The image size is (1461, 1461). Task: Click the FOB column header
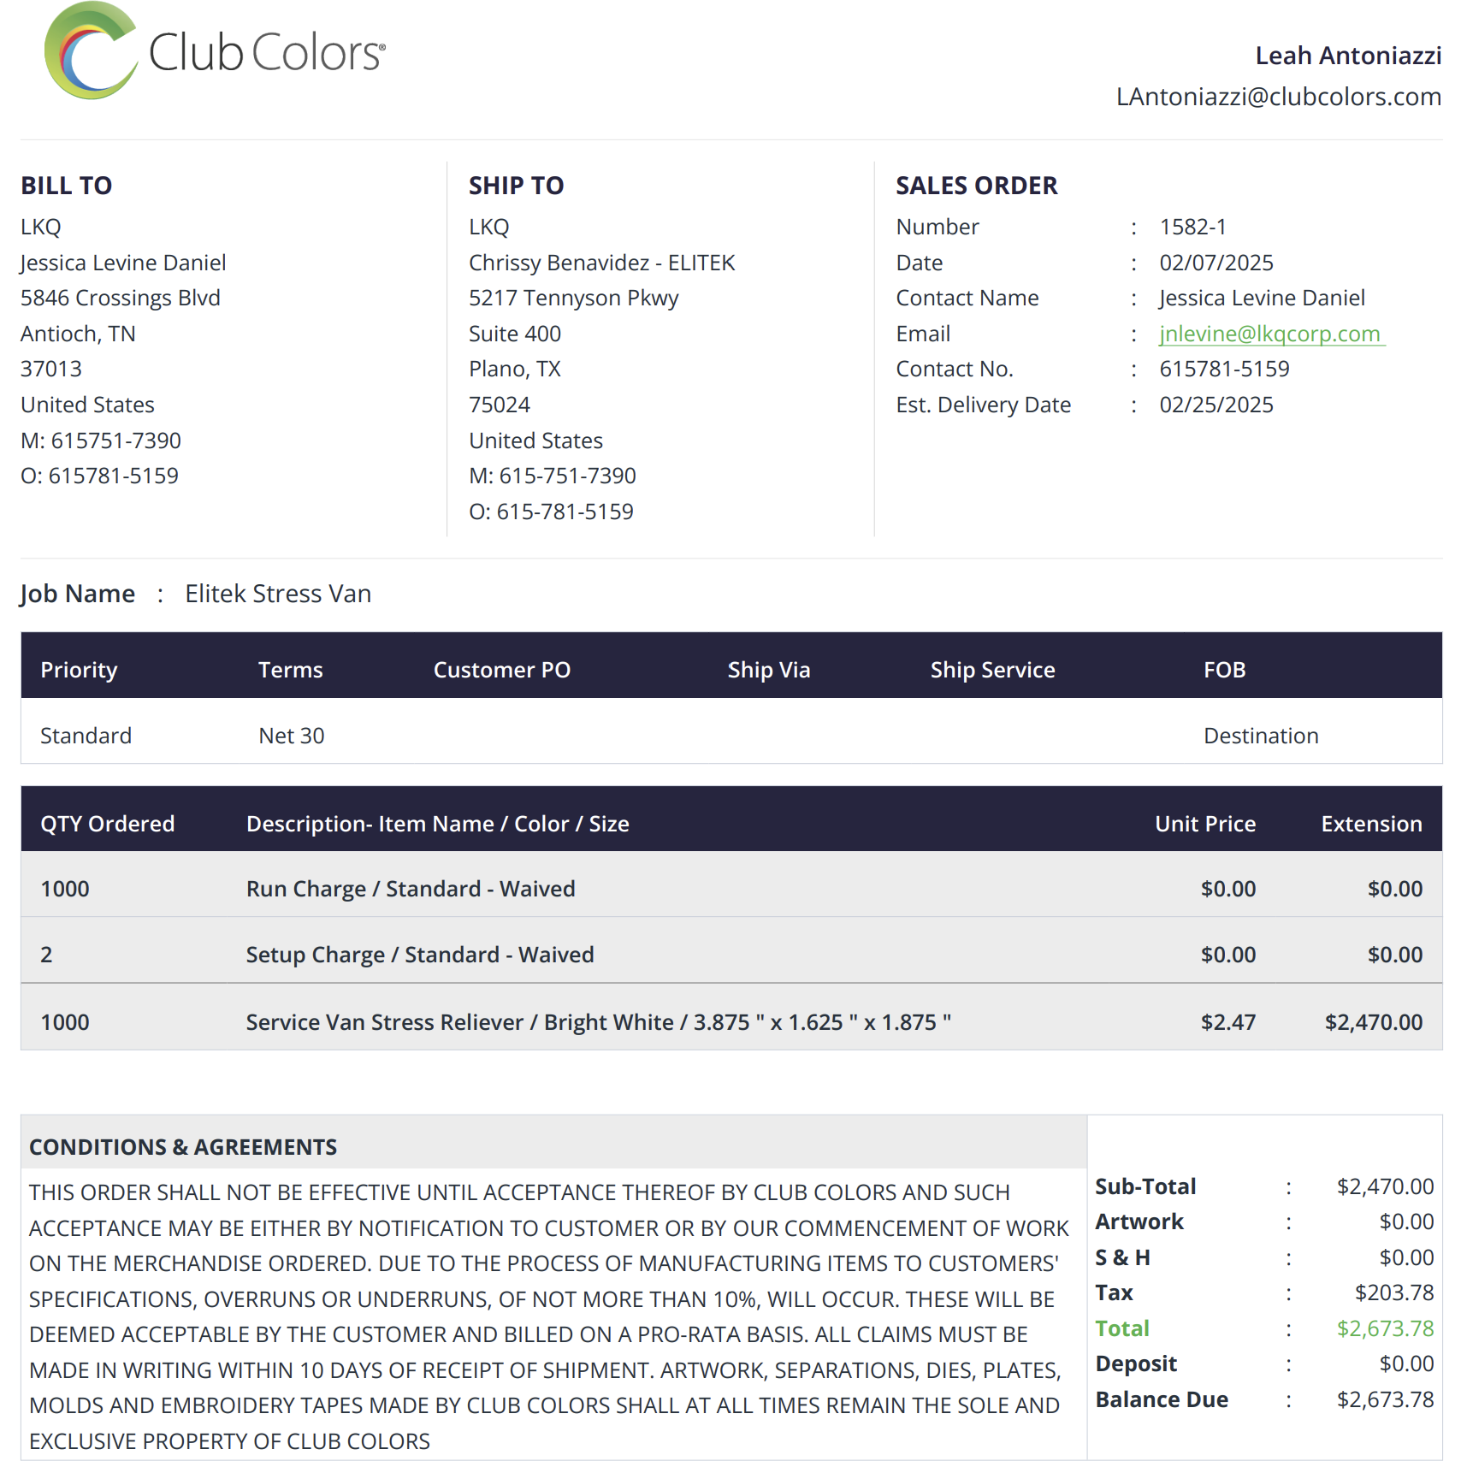(x=1224, y=670)
